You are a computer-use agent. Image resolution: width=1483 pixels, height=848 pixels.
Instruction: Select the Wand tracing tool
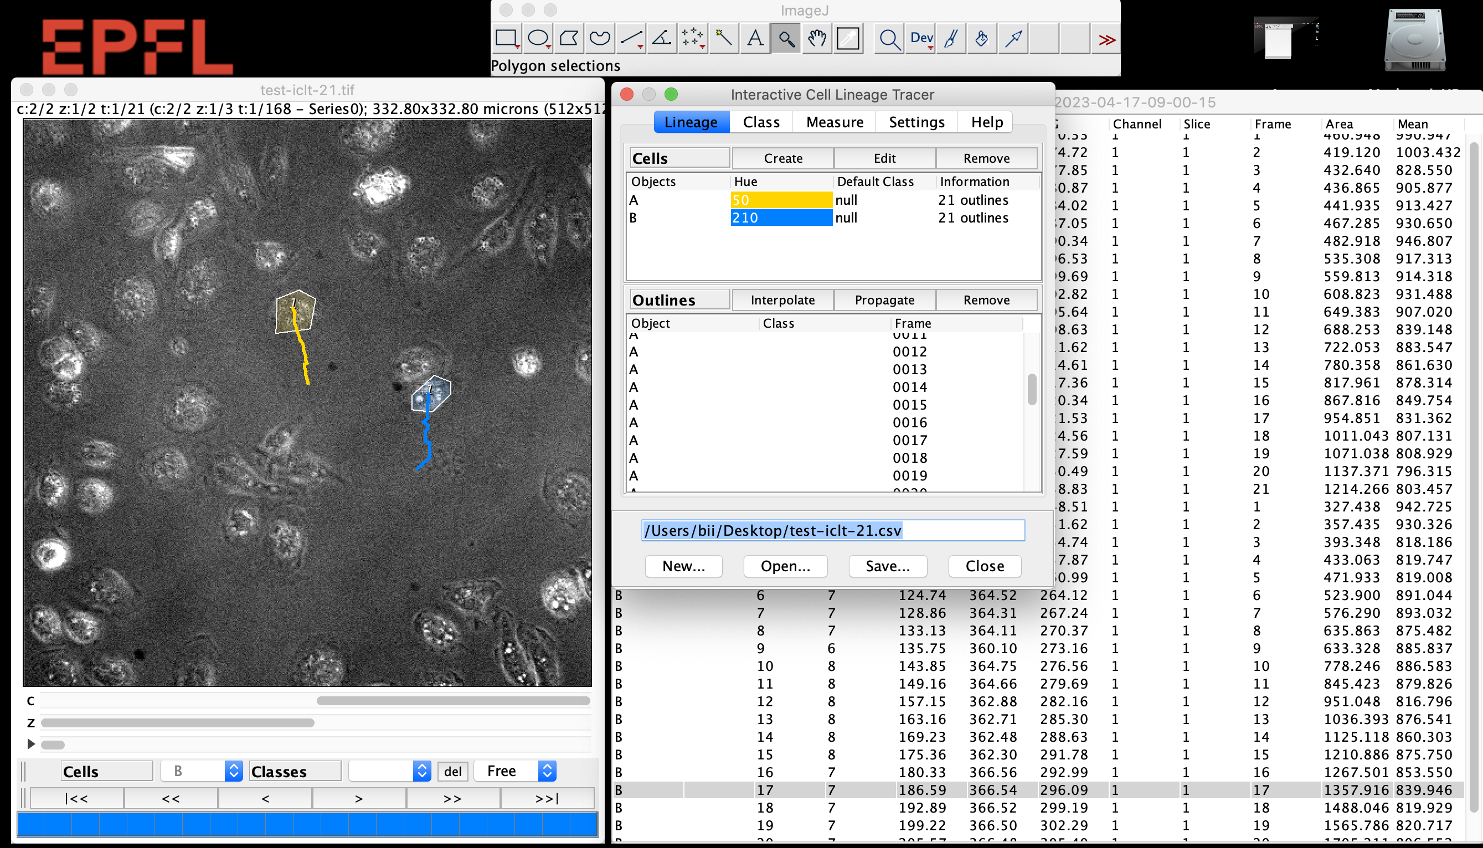(723, 39)
